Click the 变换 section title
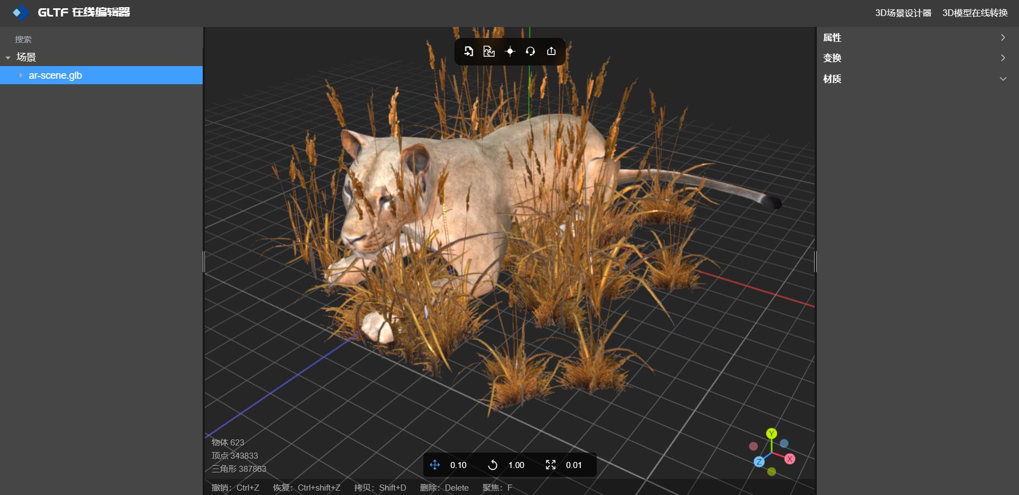The image size is (1019, 495). (832, 58)
